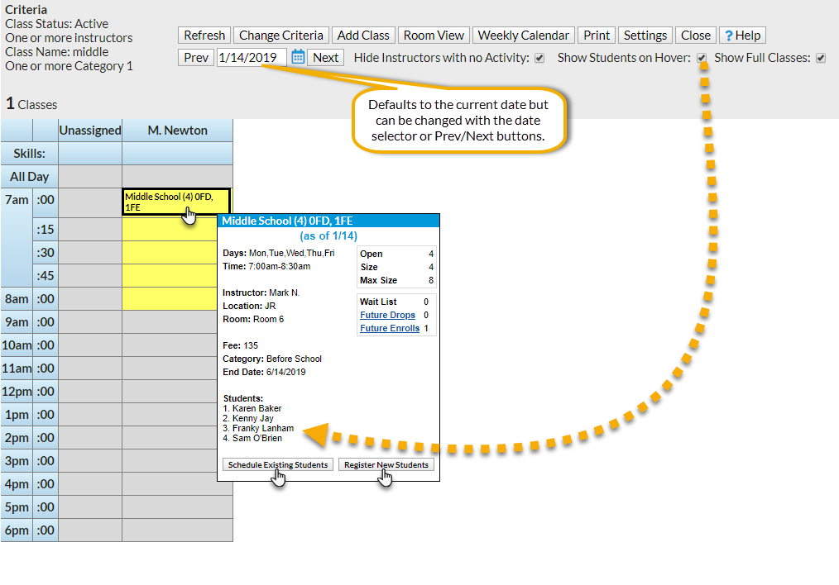Click the Class Name: middle criteria text
The width and height of the screenshot is (839, 585).
tap(57, 52)
